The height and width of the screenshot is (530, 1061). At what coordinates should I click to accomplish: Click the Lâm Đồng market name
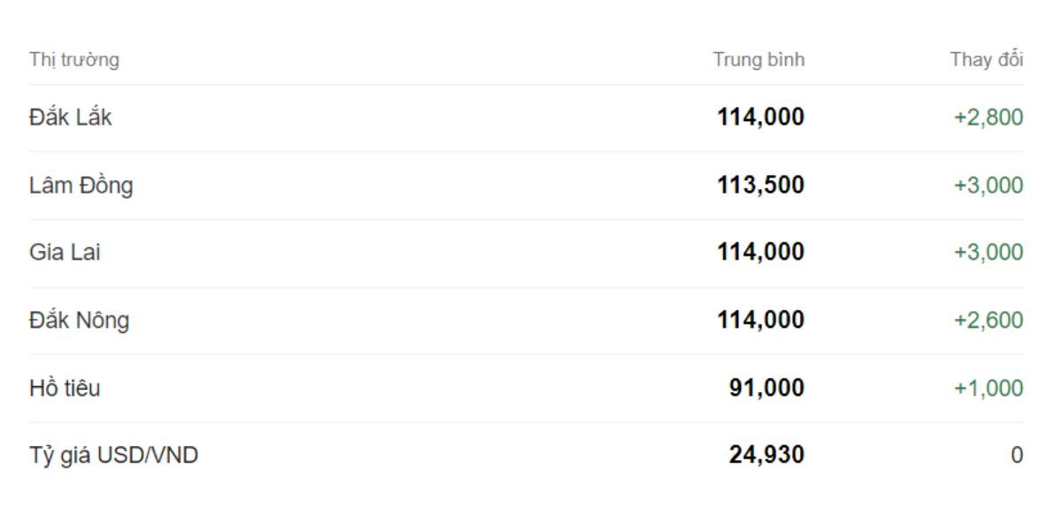[x=80, y=185]
